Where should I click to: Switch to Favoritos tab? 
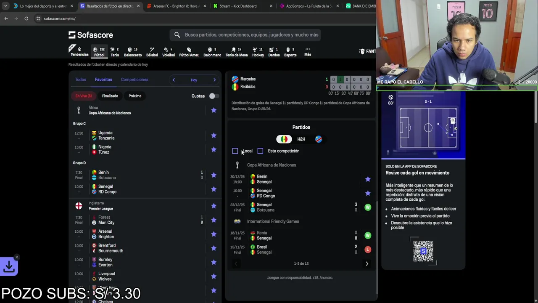click(103, 80)
